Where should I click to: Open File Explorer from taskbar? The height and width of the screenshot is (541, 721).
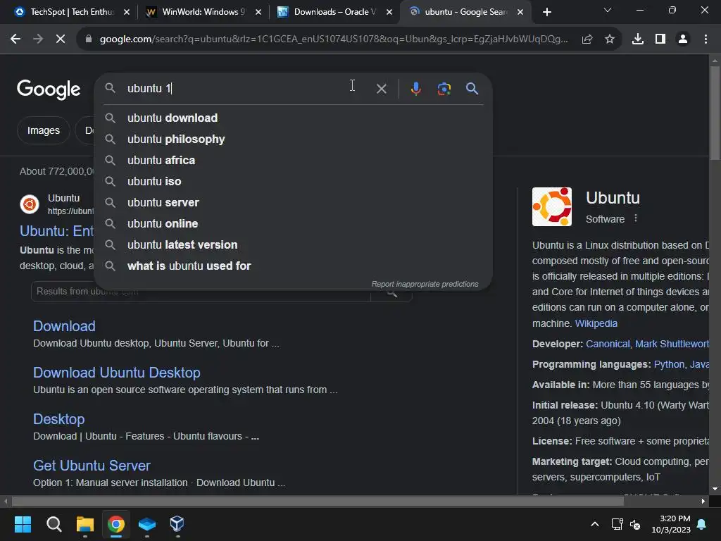pos(85,524)
